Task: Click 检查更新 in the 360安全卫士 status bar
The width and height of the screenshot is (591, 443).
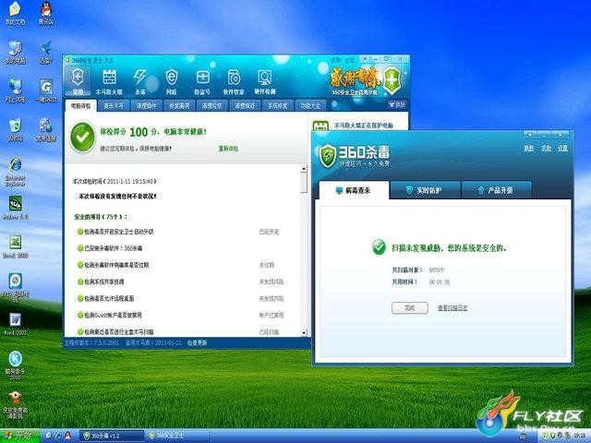Action: [197, 342]
